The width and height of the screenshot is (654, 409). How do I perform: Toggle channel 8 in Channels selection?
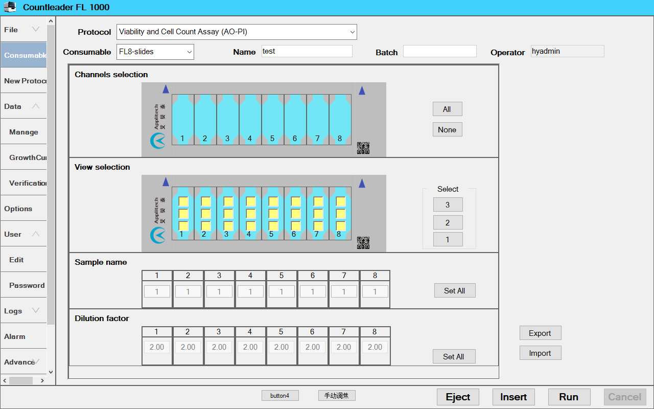coord(340,119)
